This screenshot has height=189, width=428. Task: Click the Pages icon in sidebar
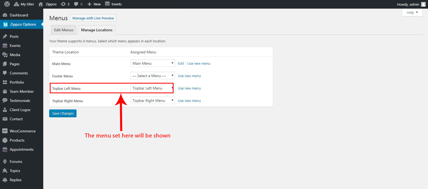coord(5,64)
